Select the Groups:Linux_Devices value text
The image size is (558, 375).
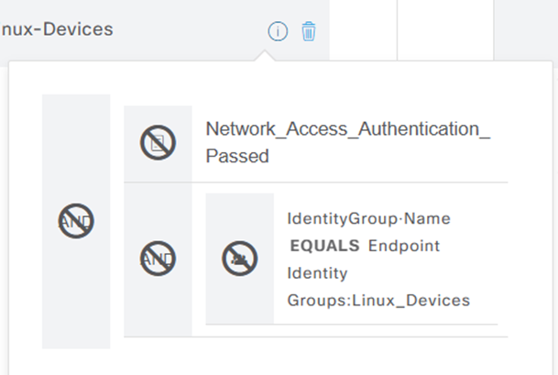[378, 300]
